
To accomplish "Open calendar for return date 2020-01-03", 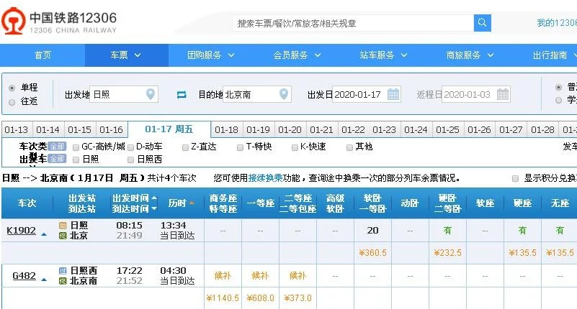I will point(502,94).
